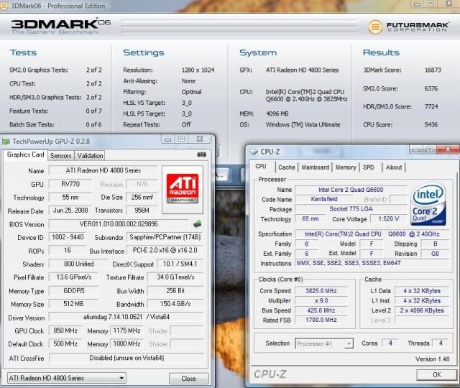Click the ATI CrossFire status field
The width and height of the screenshot is (460, 388).
click(126, 358)
